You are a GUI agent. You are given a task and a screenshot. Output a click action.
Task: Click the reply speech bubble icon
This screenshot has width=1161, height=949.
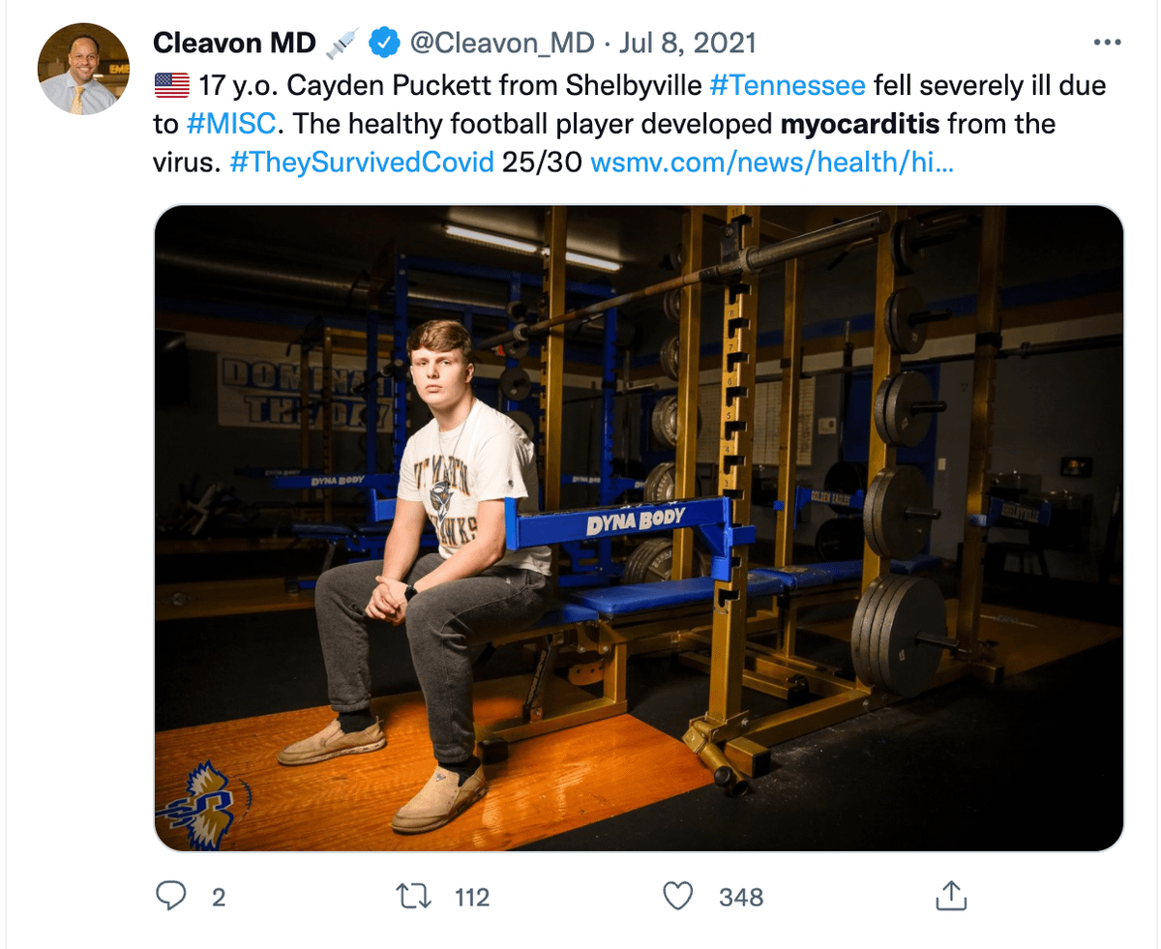171,896
